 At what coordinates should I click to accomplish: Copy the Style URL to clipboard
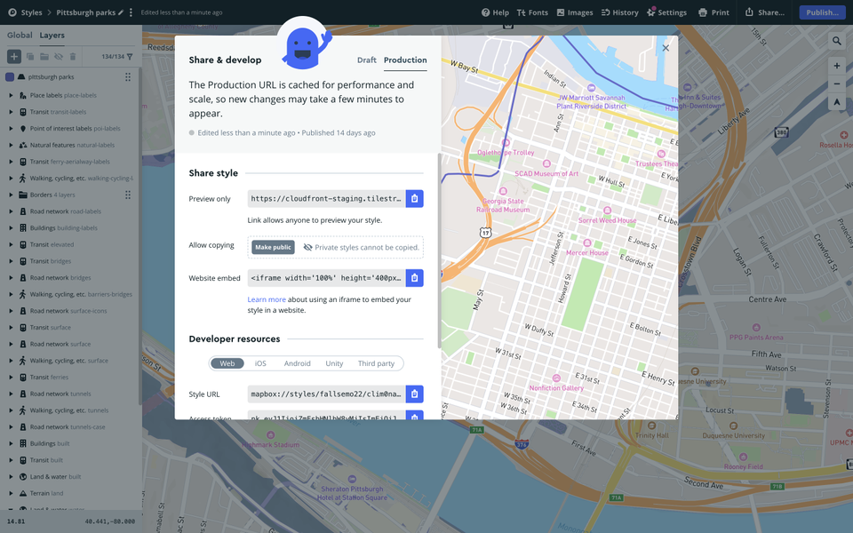tap(414, 394)
